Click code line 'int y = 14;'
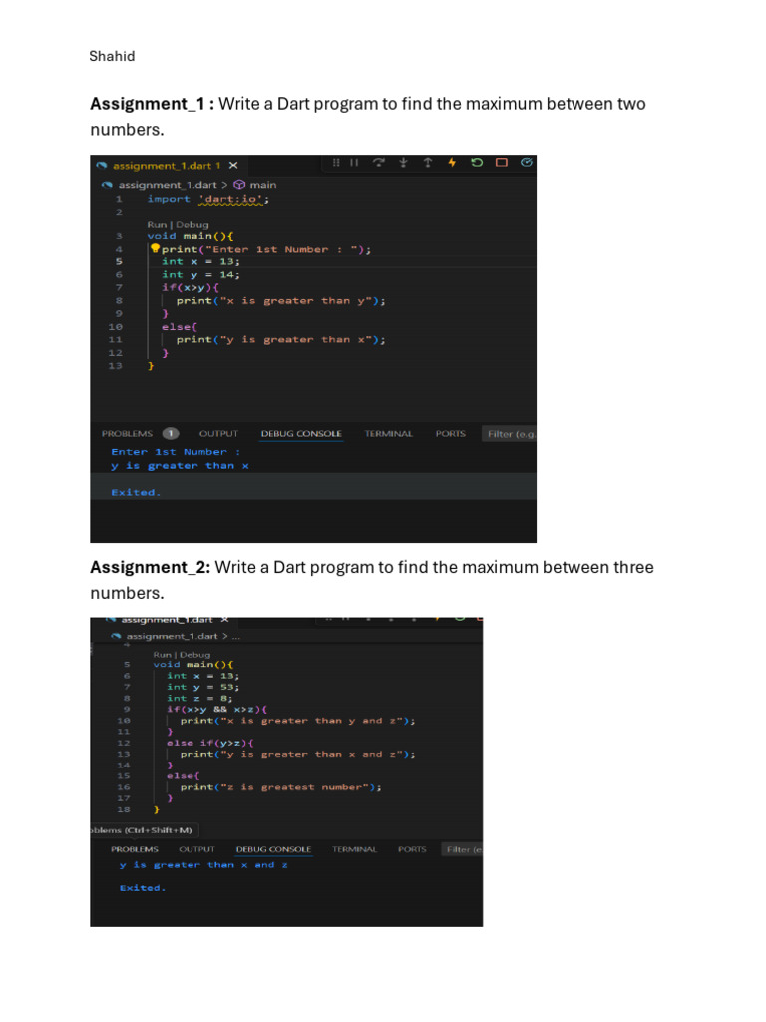This screenshot has height=1022, width=766. coord(201,274)
